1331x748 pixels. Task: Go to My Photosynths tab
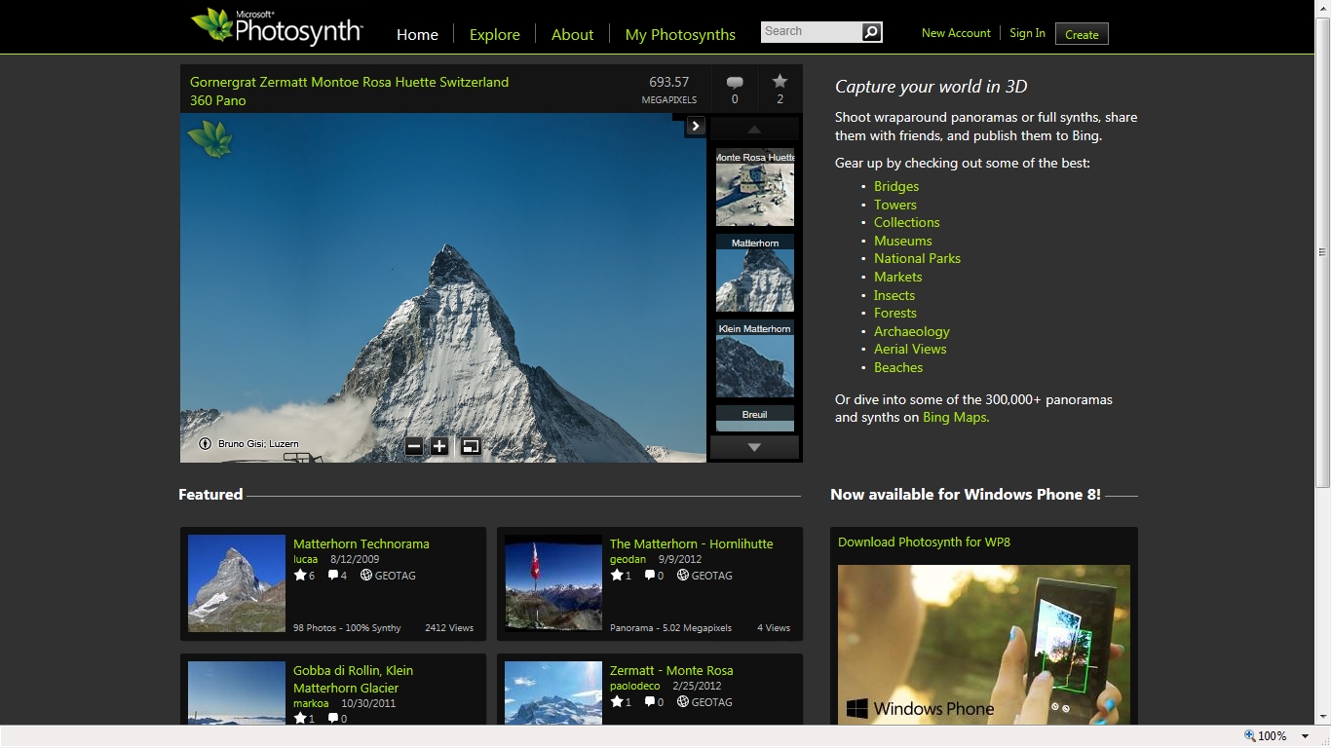pos(680,34)
